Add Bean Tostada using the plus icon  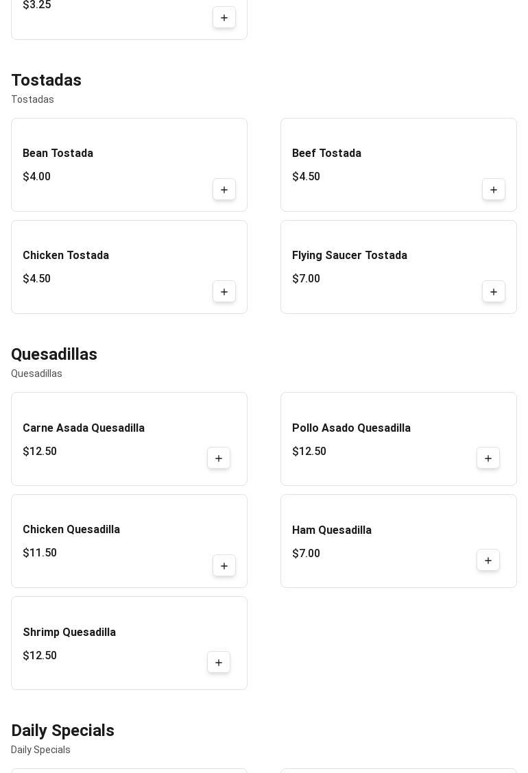point(224,190)
